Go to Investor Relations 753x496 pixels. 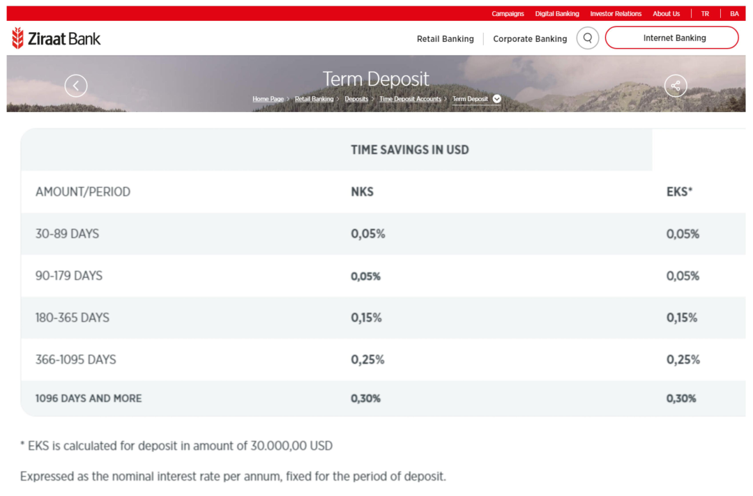[616, 14]
